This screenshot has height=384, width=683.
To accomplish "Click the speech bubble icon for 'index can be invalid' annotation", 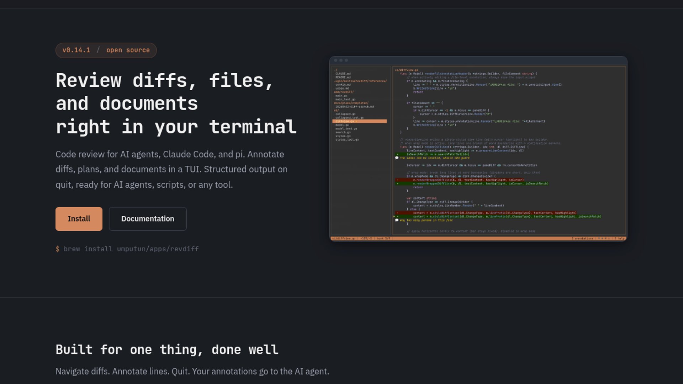I will point(397,158).
